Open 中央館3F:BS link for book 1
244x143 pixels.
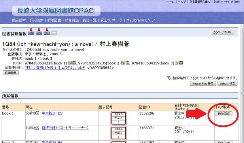[x=52, y=113]
